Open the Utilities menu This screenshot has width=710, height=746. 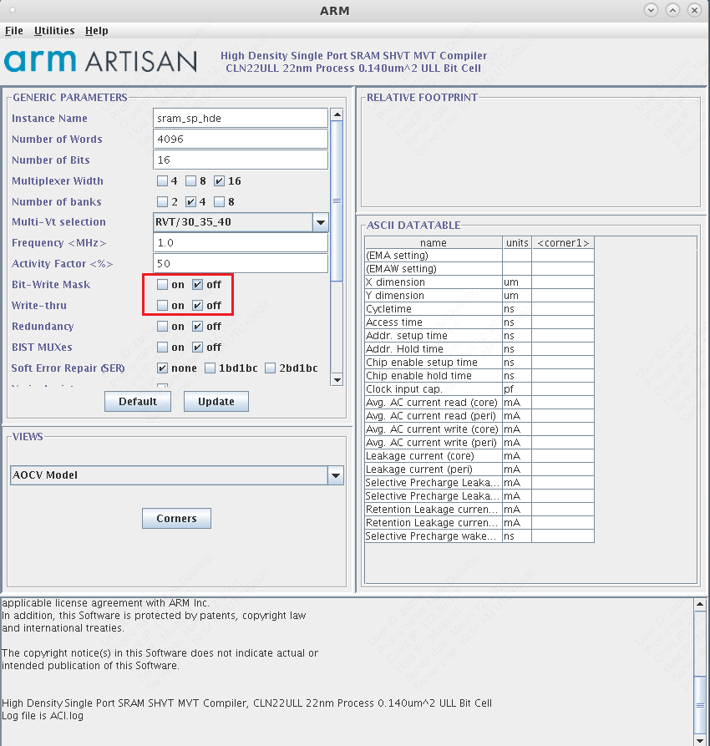(x=54, y=31)
